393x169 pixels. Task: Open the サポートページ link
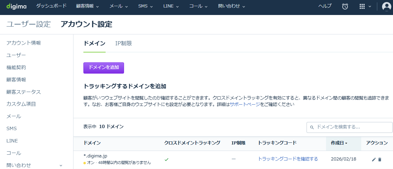[x=245, y=105]
